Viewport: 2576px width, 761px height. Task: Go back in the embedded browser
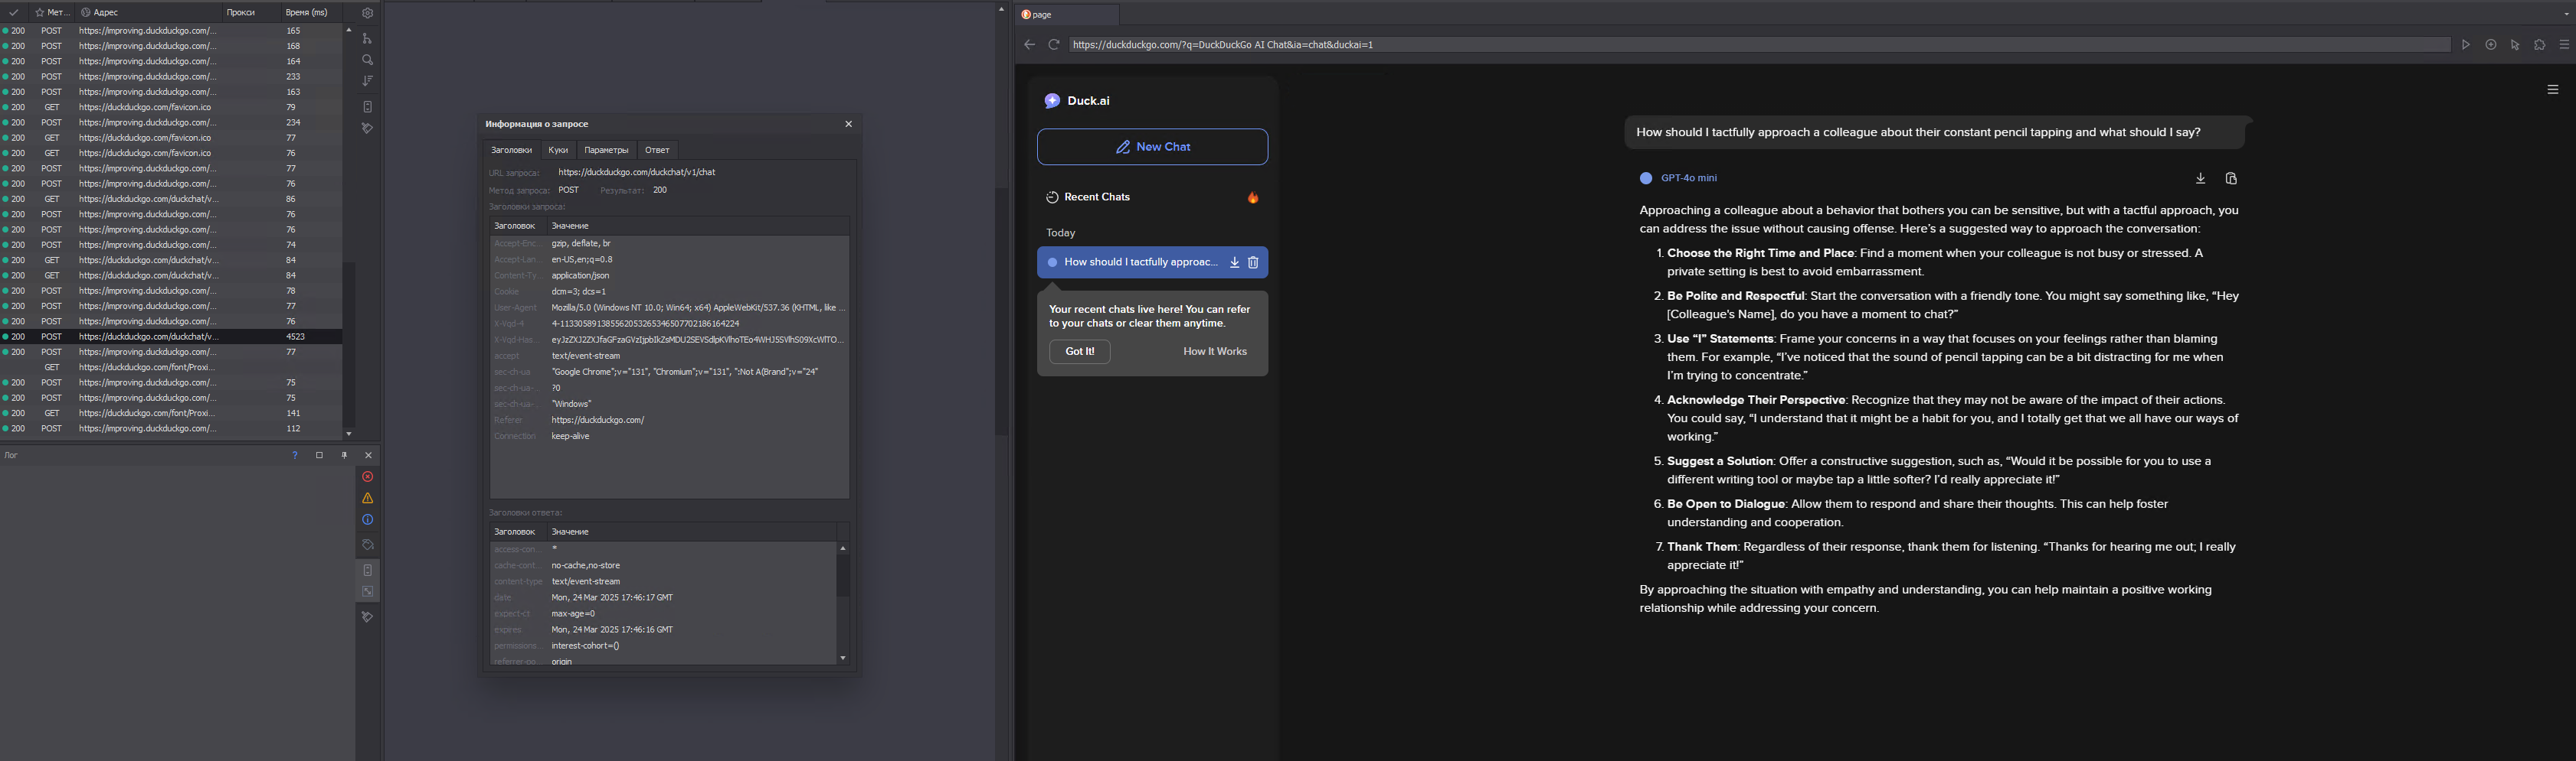pos(1029,45)
